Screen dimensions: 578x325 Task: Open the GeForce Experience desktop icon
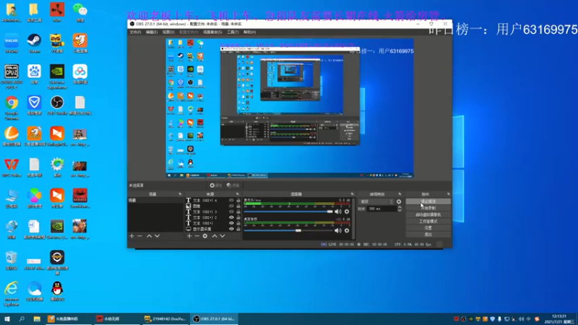click(x=57, y=77)
